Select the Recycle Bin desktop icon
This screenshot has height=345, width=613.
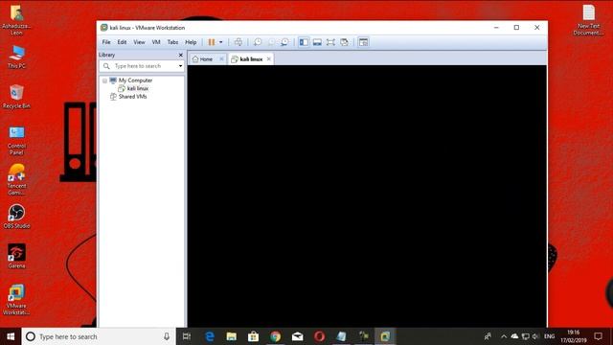click(x=16, y=97)
